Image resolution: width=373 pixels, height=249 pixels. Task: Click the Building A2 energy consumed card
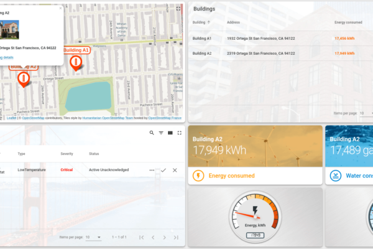coord(255,154)
